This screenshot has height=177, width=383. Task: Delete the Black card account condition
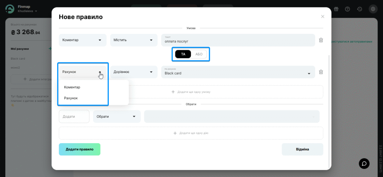pyautogui.click(x=321, y=72)
